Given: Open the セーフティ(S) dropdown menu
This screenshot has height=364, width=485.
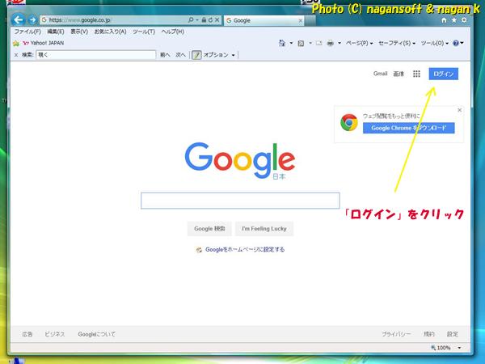Looking at the screenshot, I should (x=399, y=43).
